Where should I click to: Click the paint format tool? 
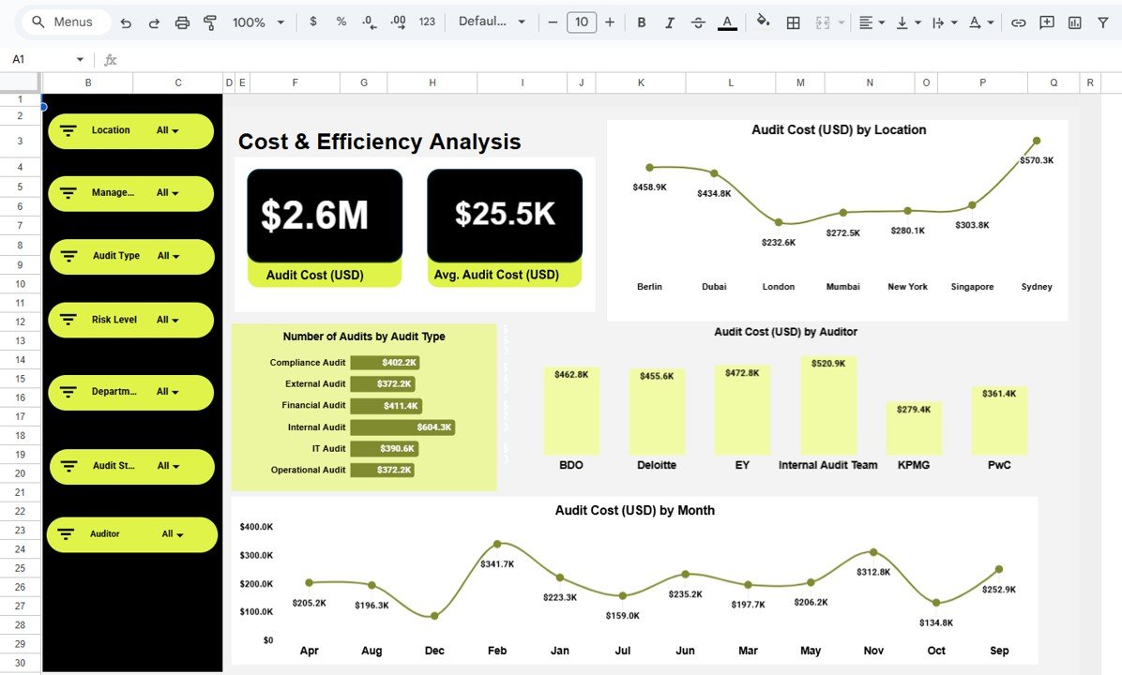[x=209, y=22]
